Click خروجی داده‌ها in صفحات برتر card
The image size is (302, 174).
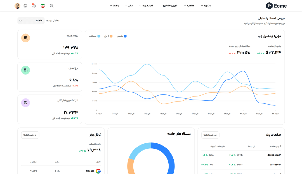210,135
